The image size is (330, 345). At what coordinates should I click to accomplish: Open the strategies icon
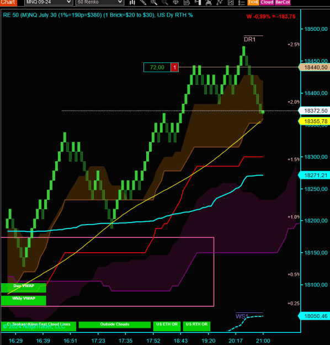pyautogui.click(x=219, y=2)
